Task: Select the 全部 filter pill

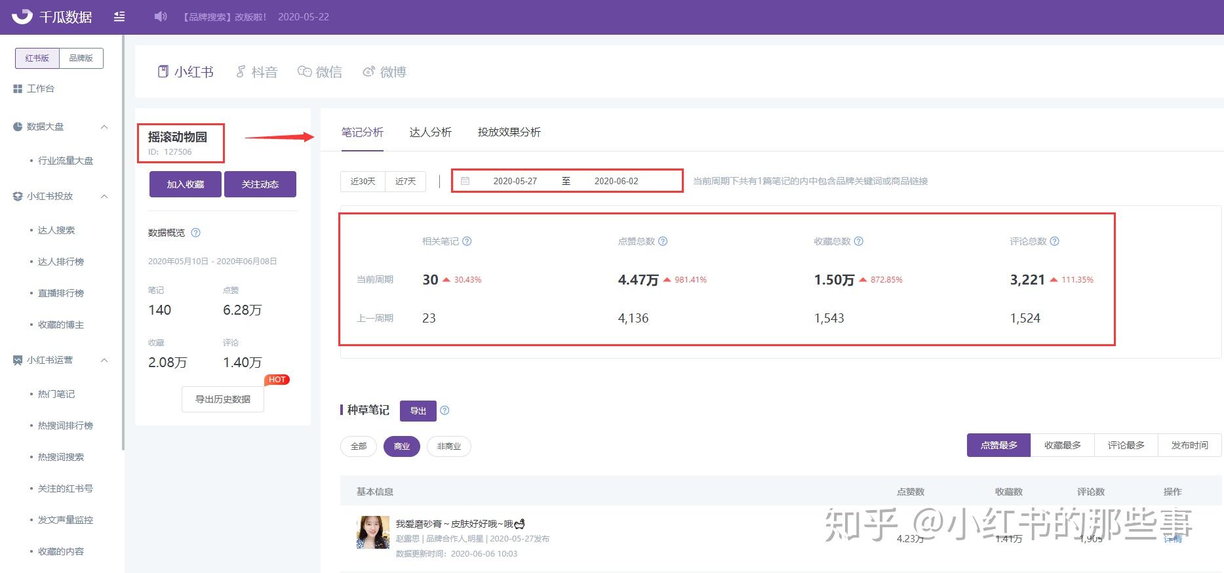Action: click(x=359, y=446)
